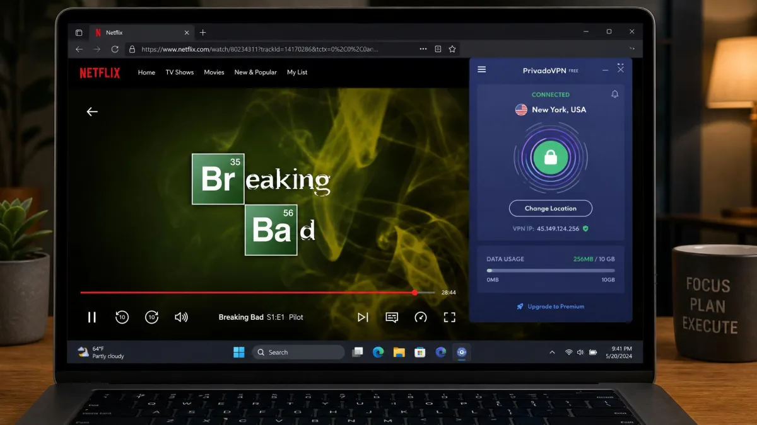Reload the Netflix page
The height and width of the screenshot is (425, 757).
click(115, 49)
